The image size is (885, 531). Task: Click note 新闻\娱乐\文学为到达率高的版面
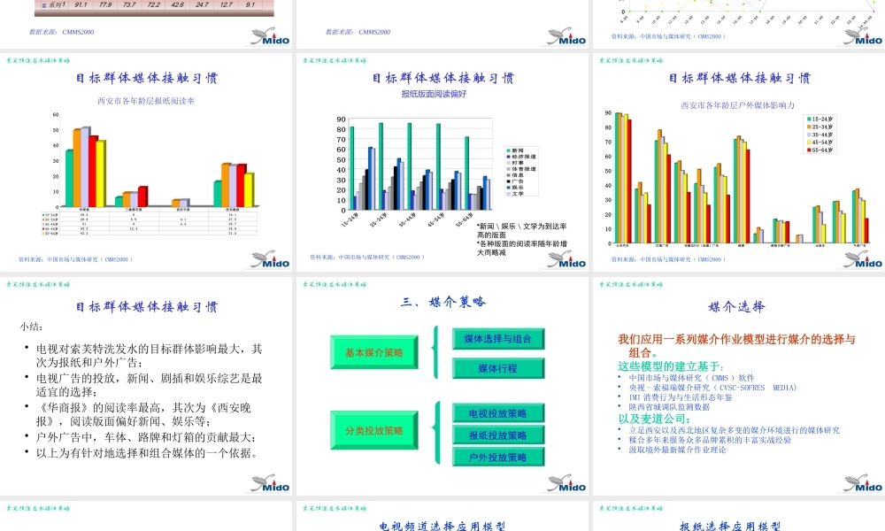point(521,231)
